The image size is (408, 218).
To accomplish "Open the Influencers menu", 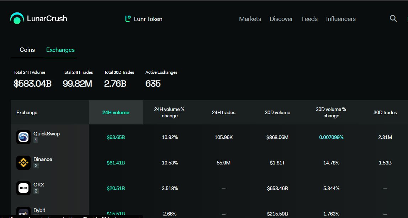I will click(341, 19).
